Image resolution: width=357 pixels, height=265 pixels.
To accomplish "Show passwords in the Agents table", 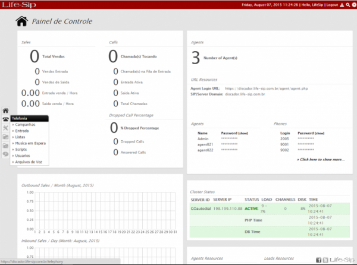I will point(243,133).
